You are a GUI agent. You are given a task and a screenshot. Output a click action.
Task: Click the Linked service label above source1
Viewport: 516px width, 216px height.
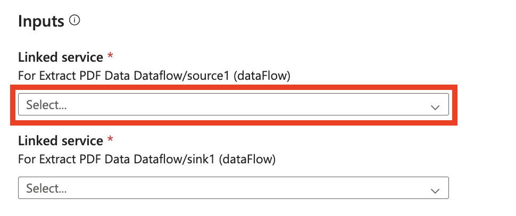point(61,57)
